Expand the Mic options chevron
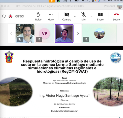This screenshot has width=123, height=118. (91, 16)
